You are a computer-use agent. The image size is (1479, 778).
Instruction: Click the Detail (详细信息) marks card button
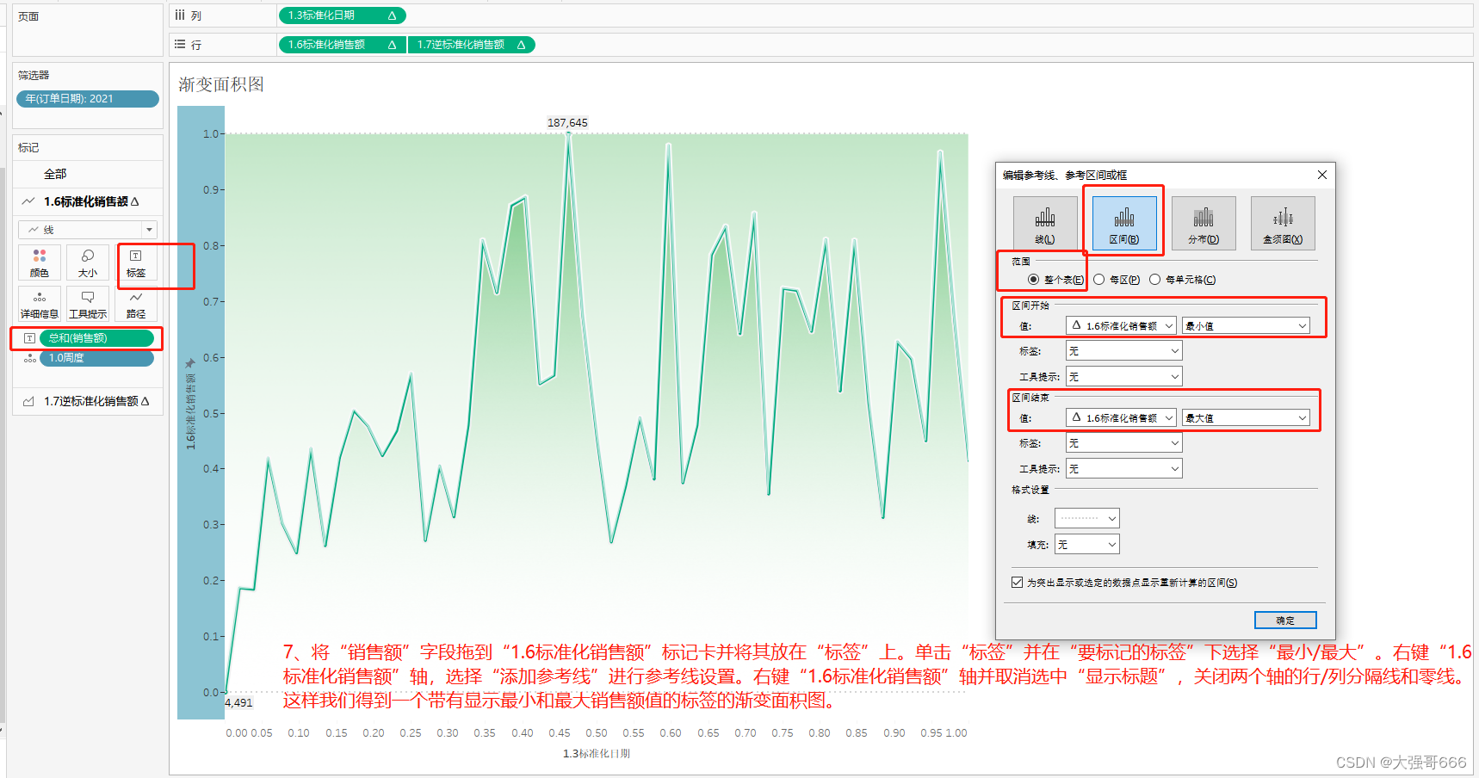pyautogui.click(x=40, y=304)
